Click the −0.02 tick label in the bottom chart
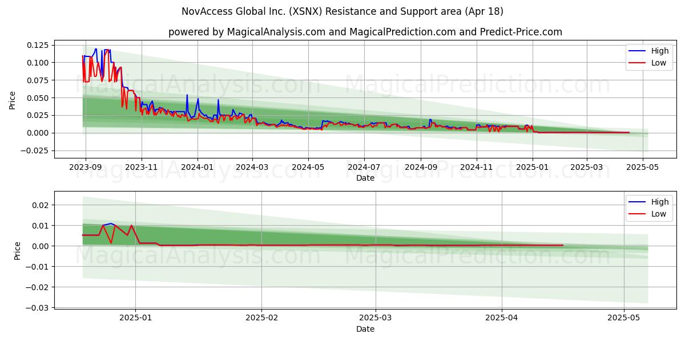Screen dimensions: 685x342 [x=38, y=287]
